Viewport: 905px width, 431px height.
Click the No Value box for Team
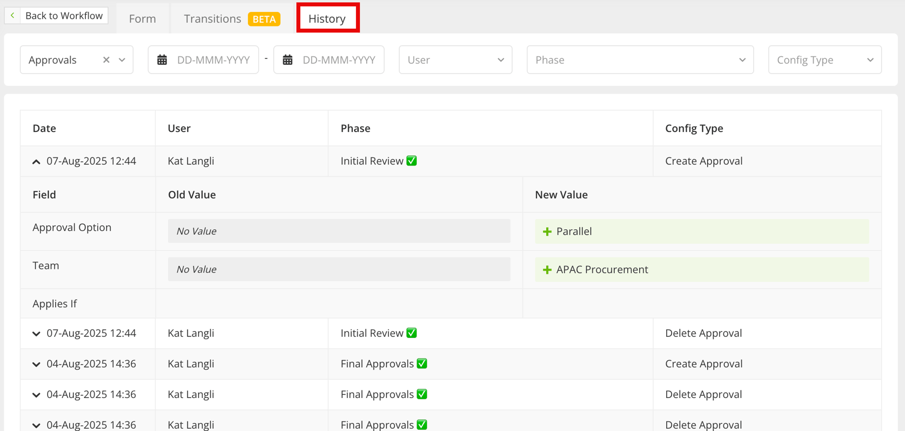(339, 270)
